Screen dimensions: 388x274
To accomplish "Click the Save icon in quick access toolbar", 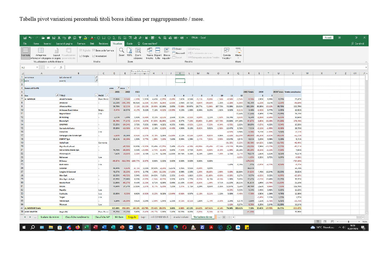I will coord(25,38).
